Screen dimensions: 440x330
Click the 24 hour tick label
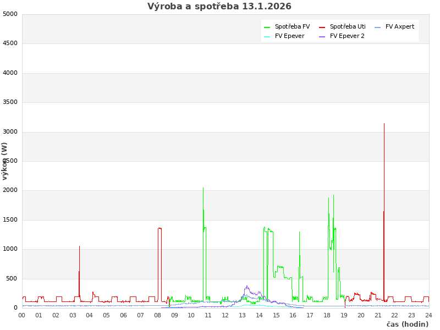(x=428, y=315)
